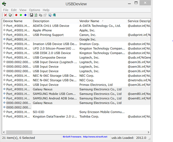
Task: Click Sony Ericsson Mobile Commu... vendor cell
Action: (102, 112)
